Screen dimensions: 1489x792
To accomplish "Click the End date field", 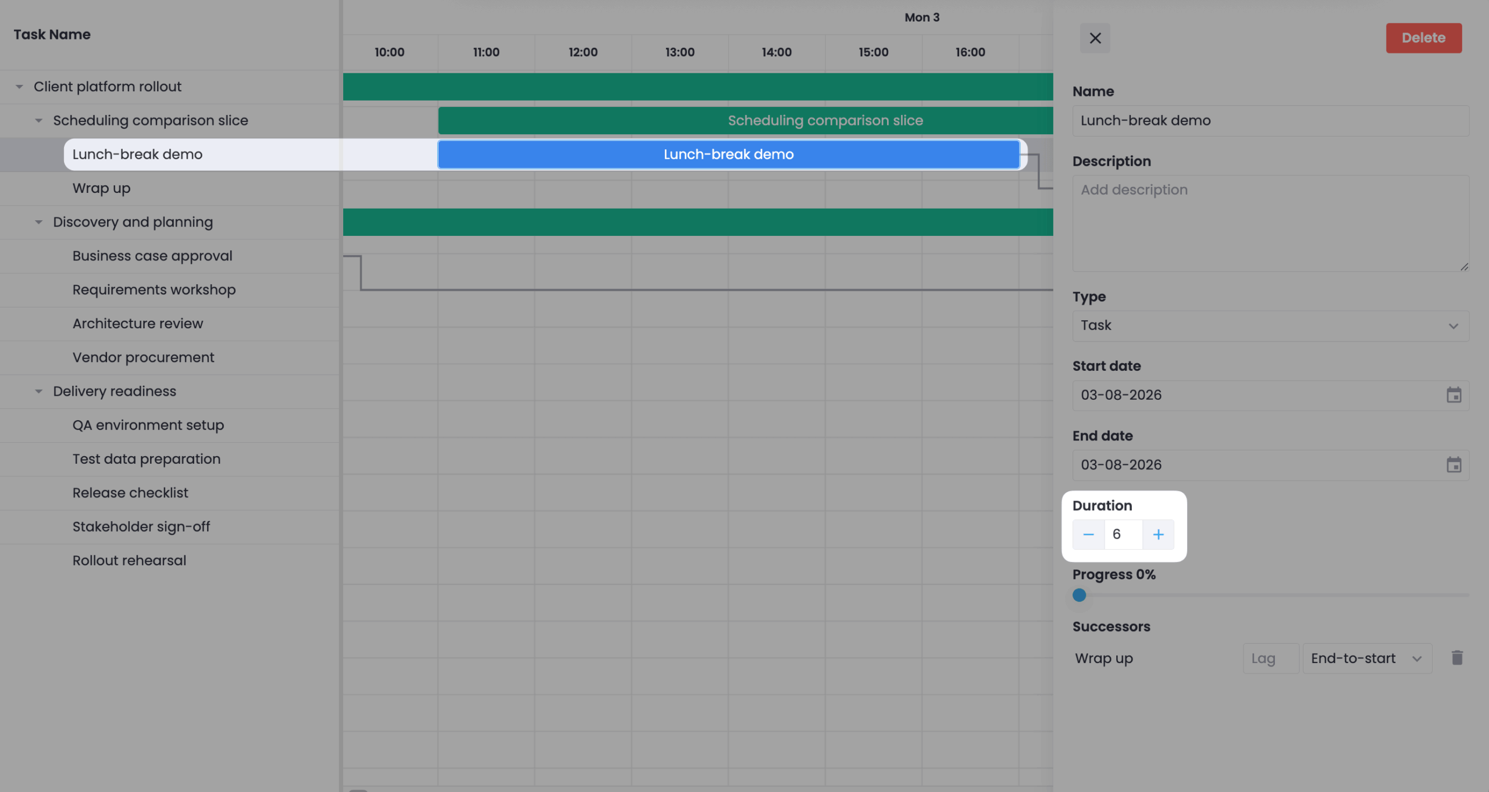I will pos(1270,465).
